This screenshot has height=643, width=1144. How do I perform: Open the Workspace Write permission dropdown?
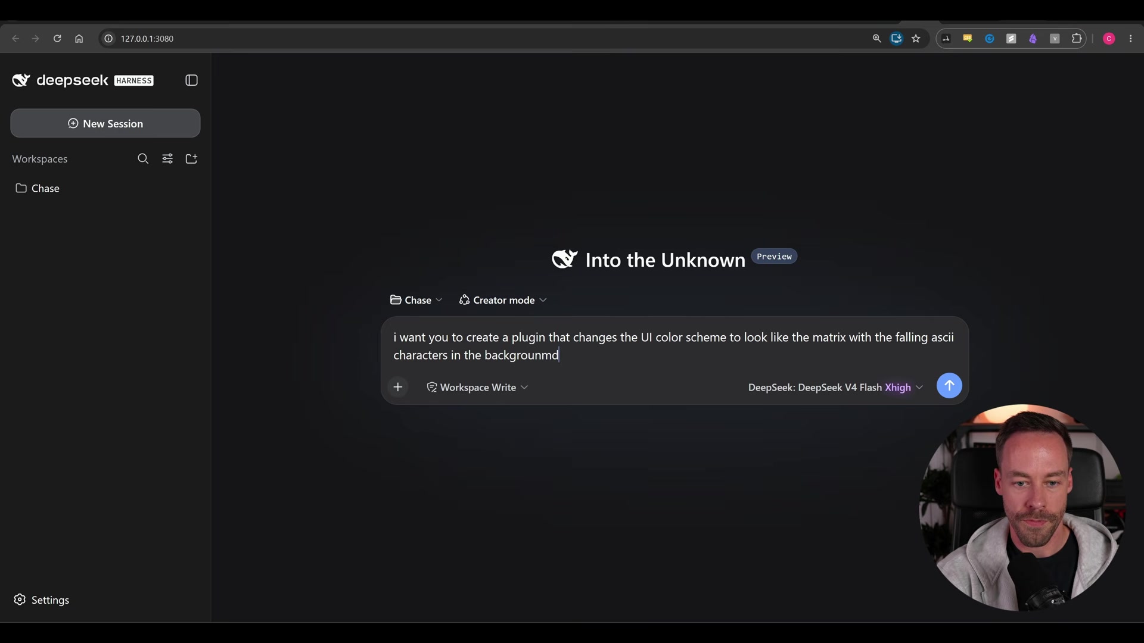(x=477, y=387)
